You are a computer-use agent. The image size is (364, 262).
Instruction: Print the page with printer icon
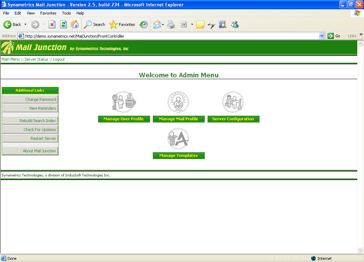(171, 24)
